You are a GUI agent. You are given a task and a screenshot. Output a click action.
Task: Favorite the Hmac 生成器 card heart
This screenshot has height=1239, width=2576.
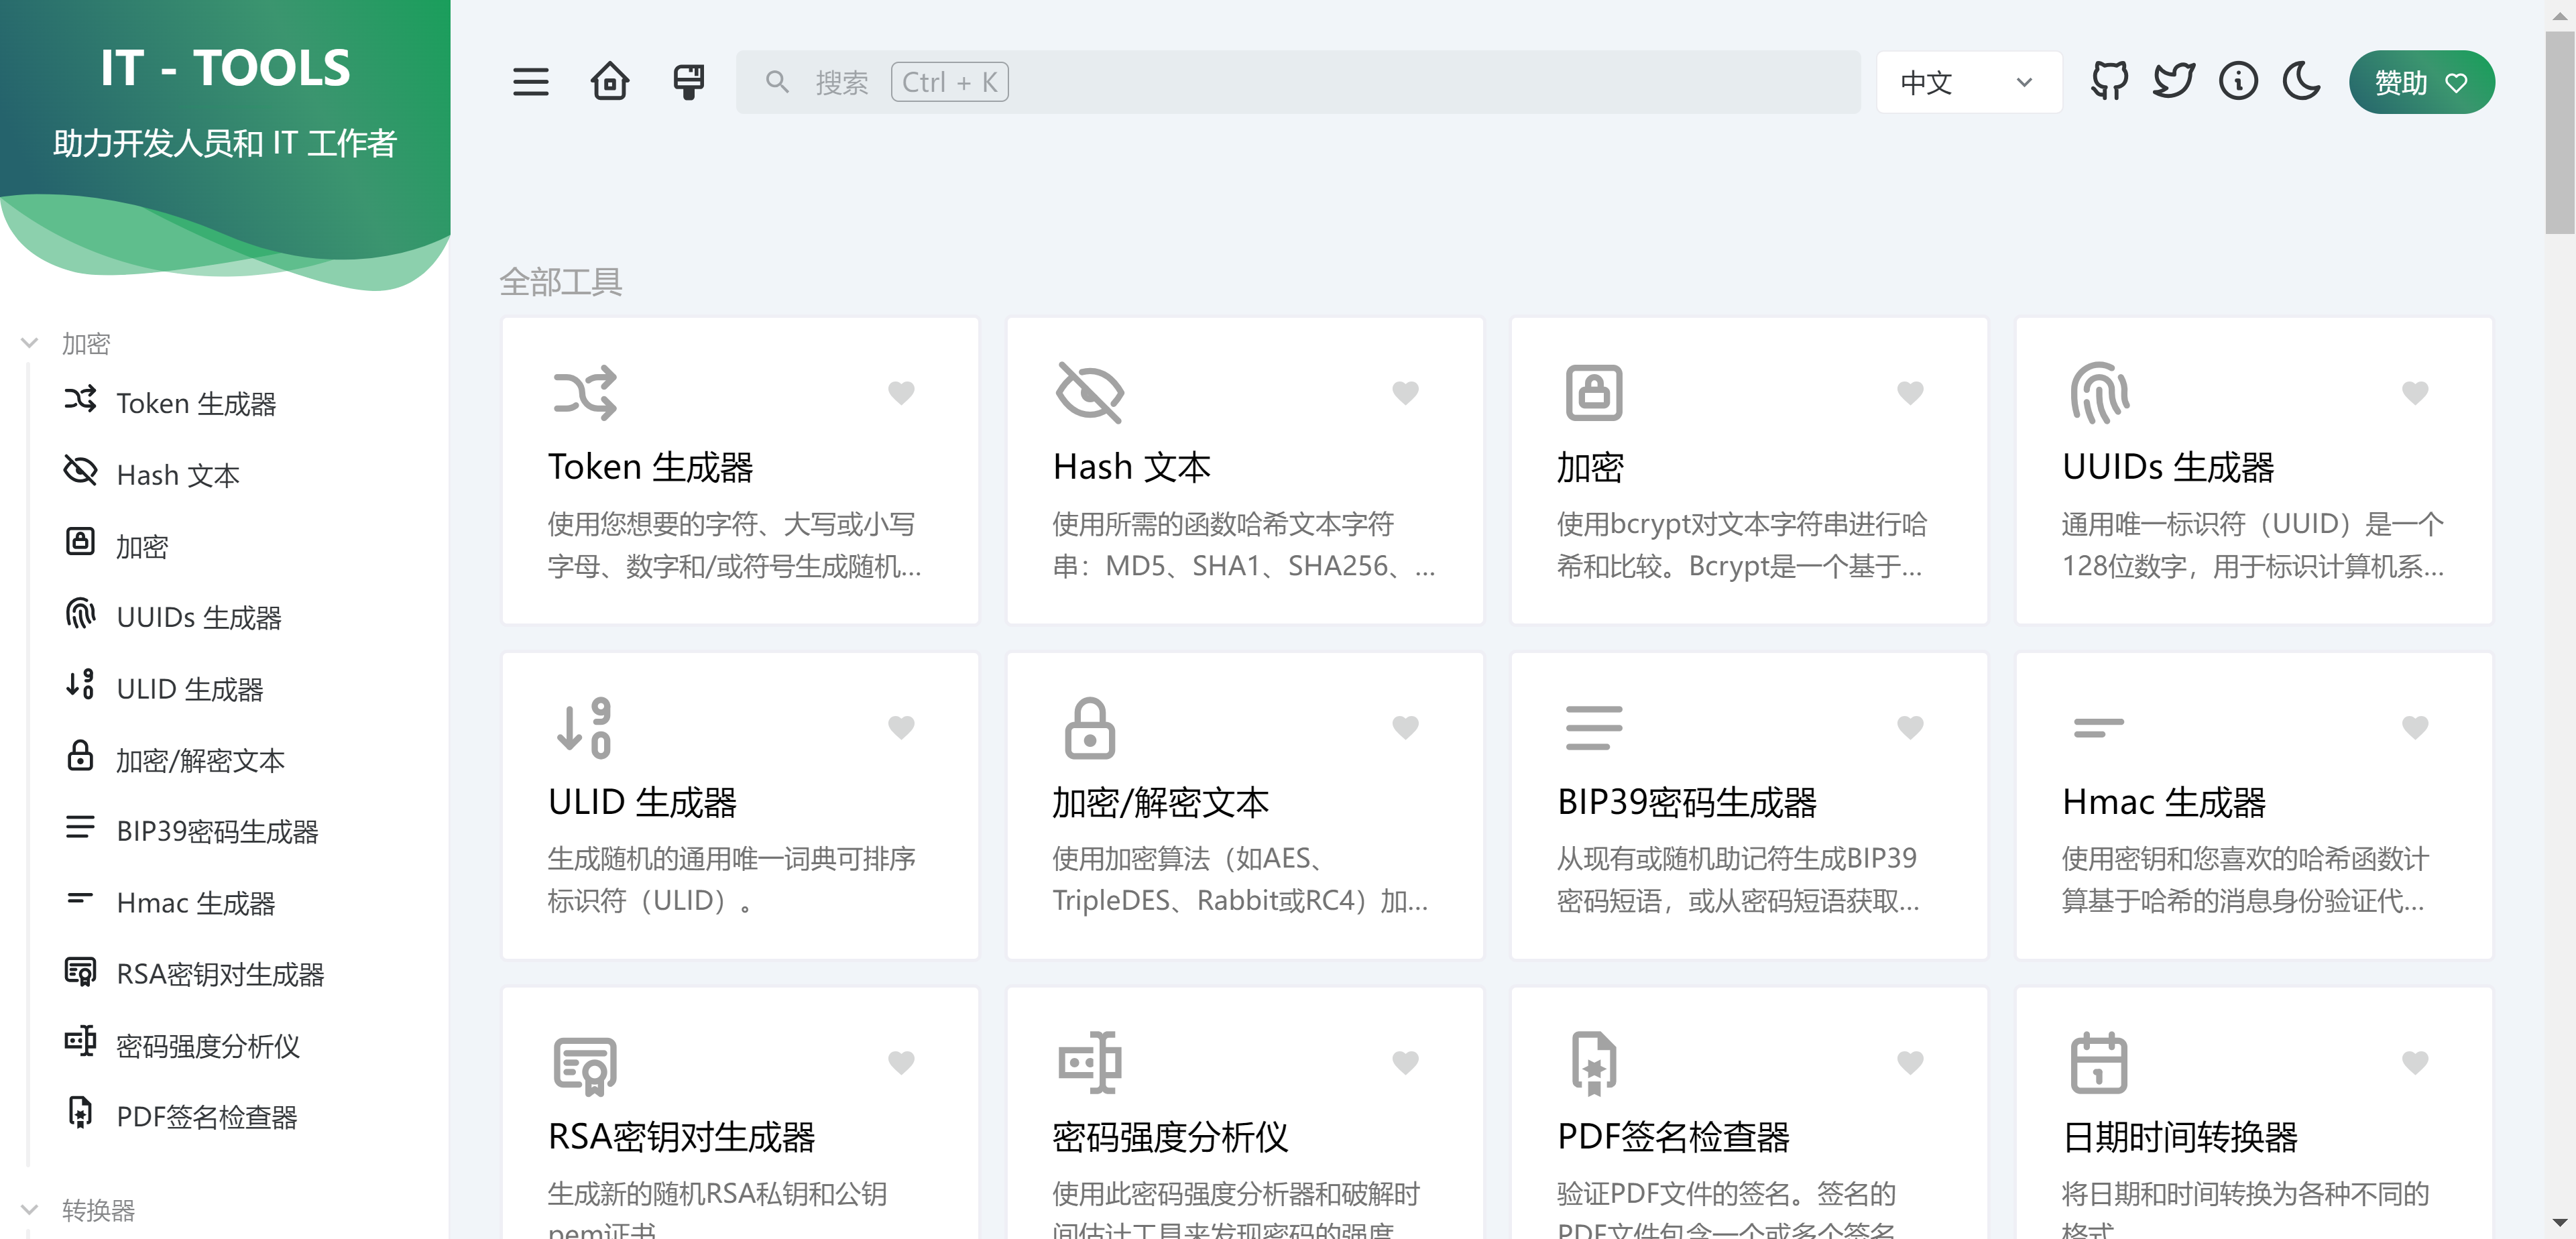2414,728
